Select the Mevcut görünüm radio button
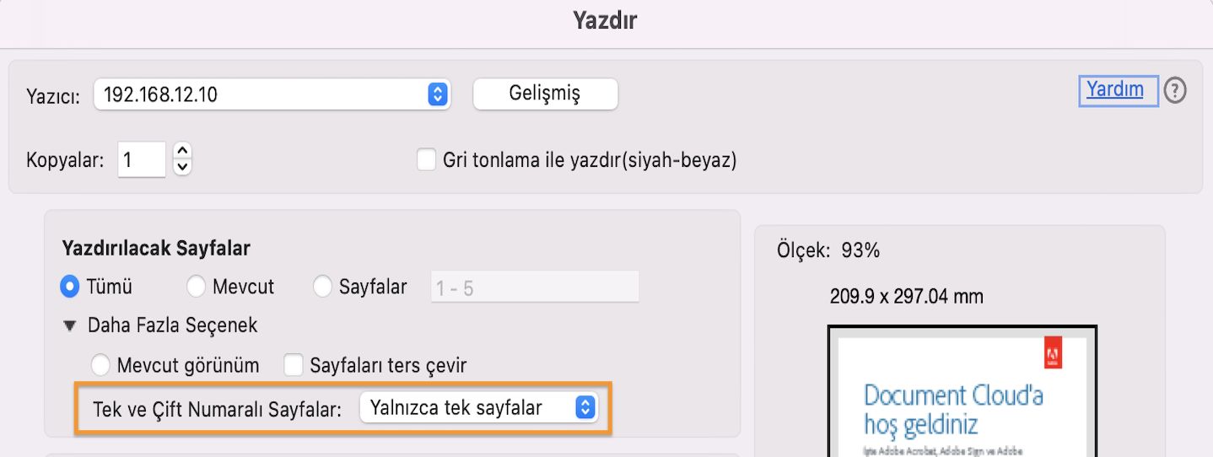This screenshot has width=1213, height=457. pyautogui.click(x=101, y=365)
